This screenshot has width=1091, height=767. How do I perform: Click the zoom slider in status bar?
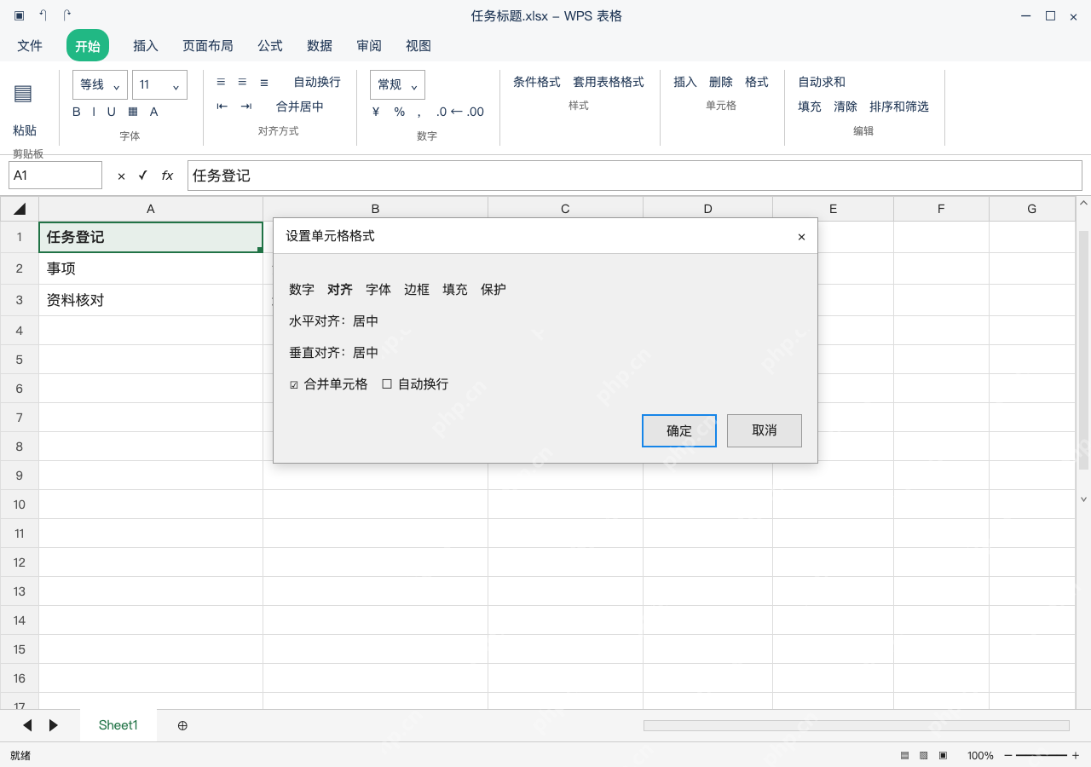1042,755
